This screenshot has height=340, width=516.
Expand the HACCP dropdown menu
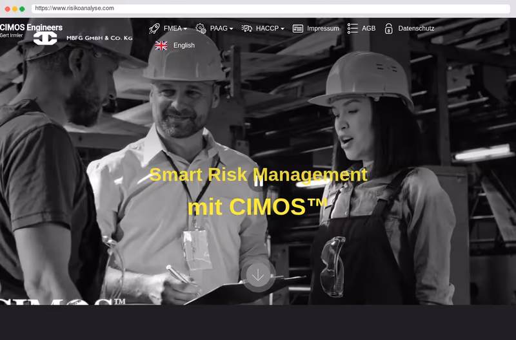[270, 28]
